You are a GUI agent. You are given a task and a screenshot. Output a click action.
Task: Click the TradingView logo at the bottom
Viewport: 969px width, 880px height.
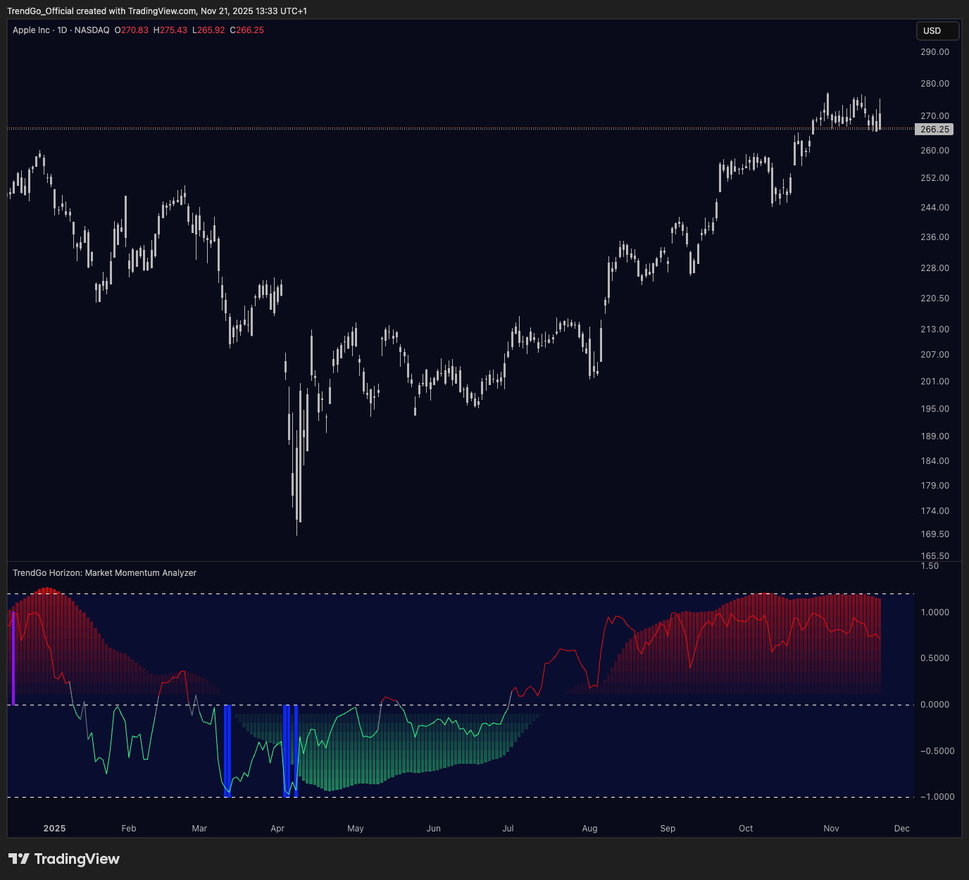[x=64, y=859]
